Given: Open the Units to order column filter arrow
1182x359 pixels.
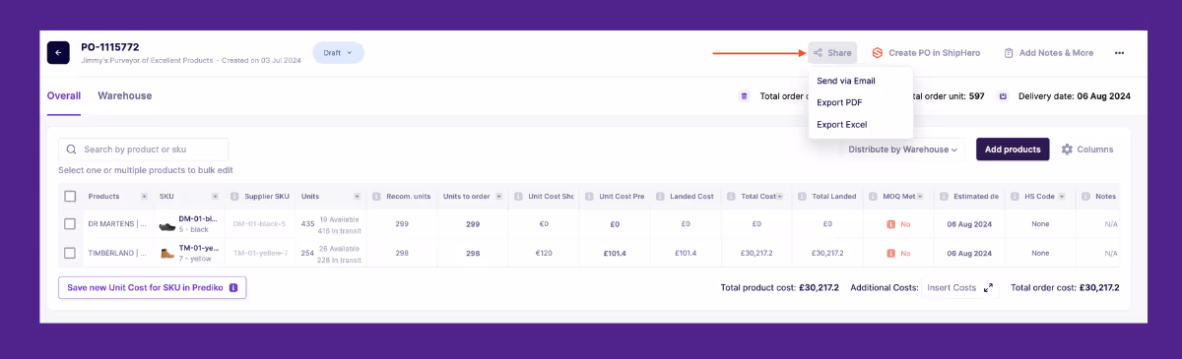Looking at the screenshot, I should [x=498, y=197].
